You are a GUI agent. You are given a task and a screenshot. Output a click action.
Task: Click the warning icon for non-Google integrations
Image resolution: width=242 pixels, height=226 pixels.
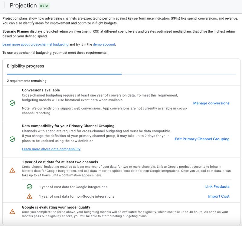29,196
